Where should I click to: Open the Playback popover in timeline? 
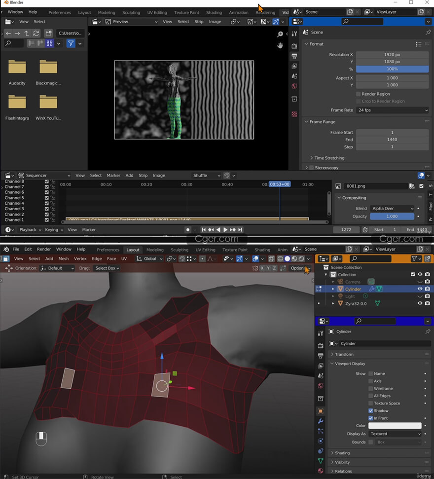(30, 230)
